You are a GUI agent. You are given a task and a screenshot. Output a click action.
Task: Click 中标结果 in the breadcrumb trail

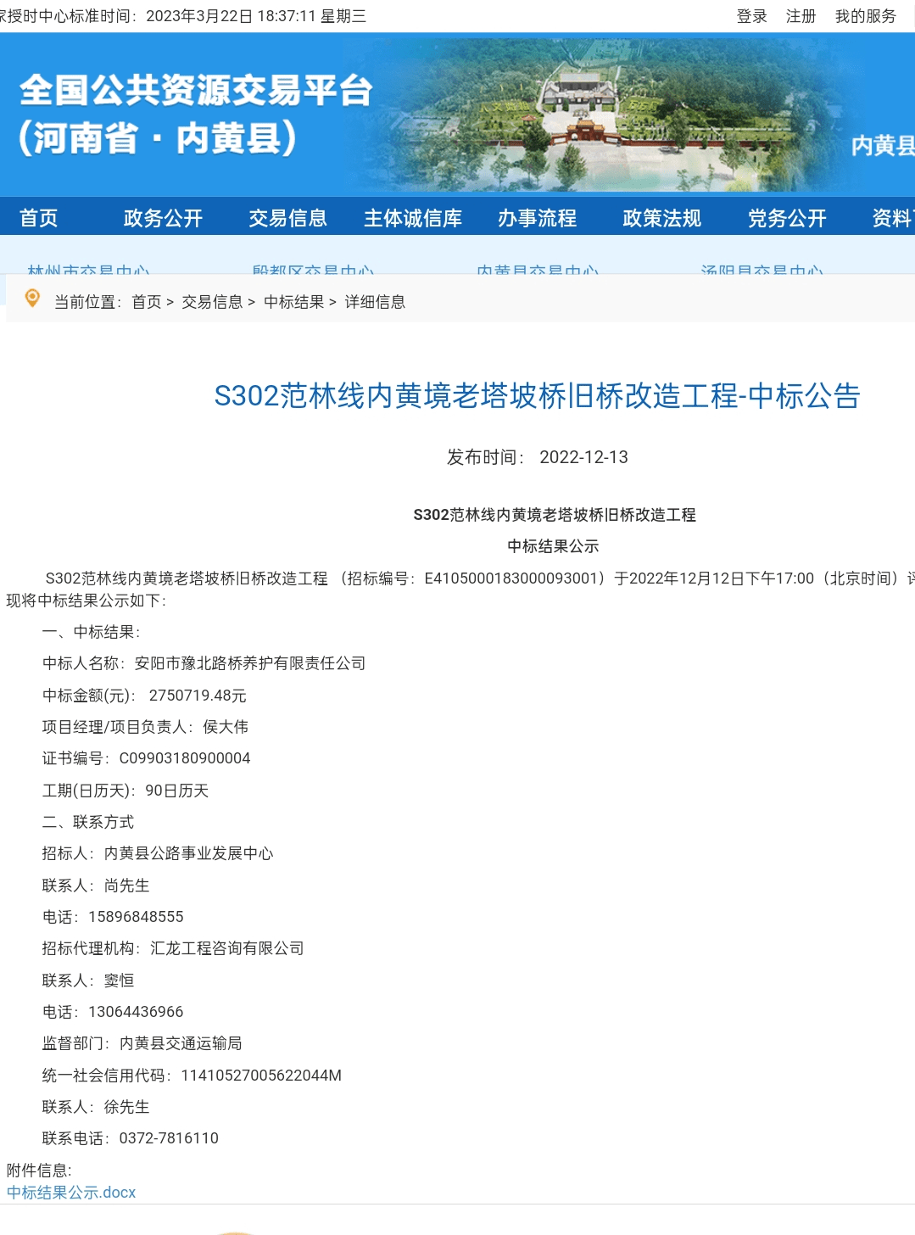tap(293, 302)
